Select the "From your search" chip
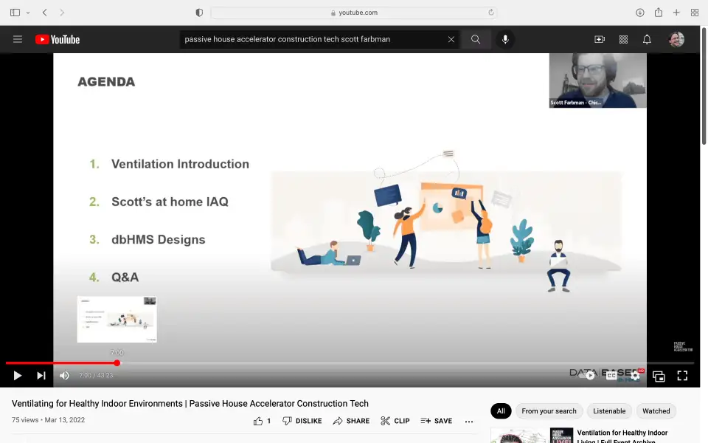The width and height of the screenshot is (708, 443). [549, 411]
